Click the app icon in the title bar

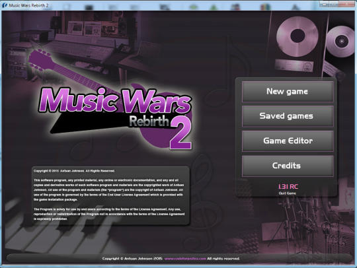point(5,5)
